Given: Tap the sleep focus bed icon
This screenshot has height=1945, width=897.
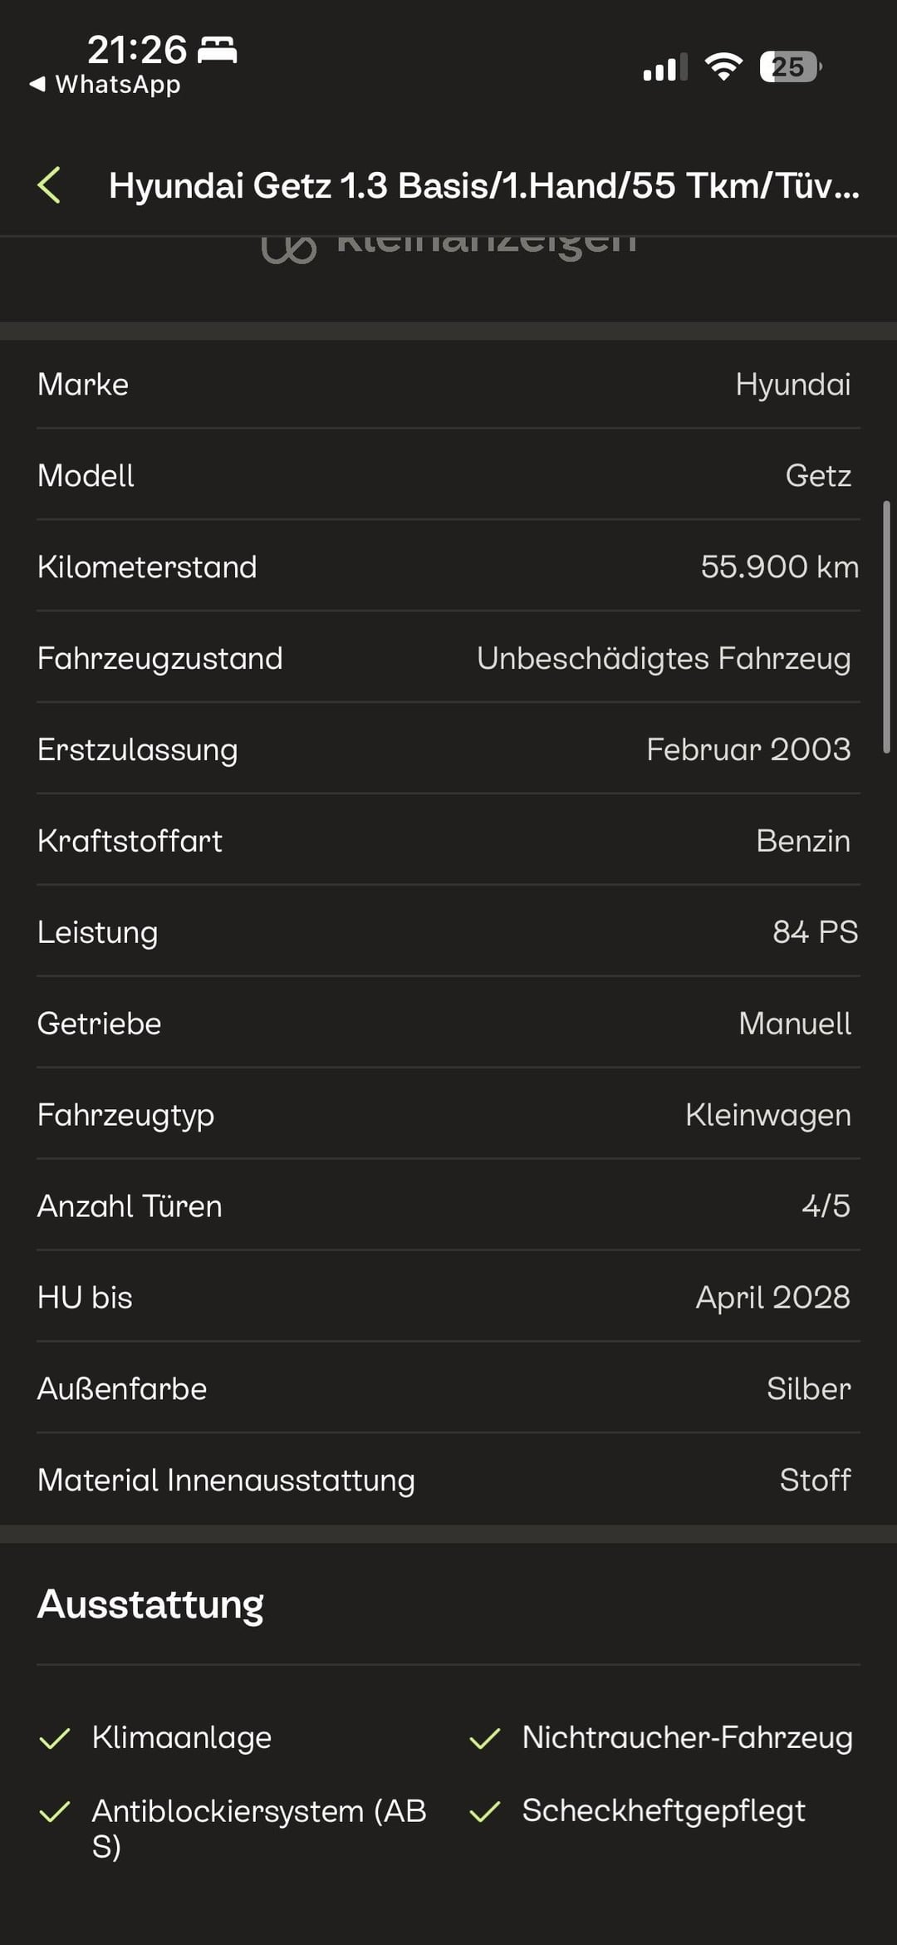Looking at the screenshot, I should coord(218,50).
